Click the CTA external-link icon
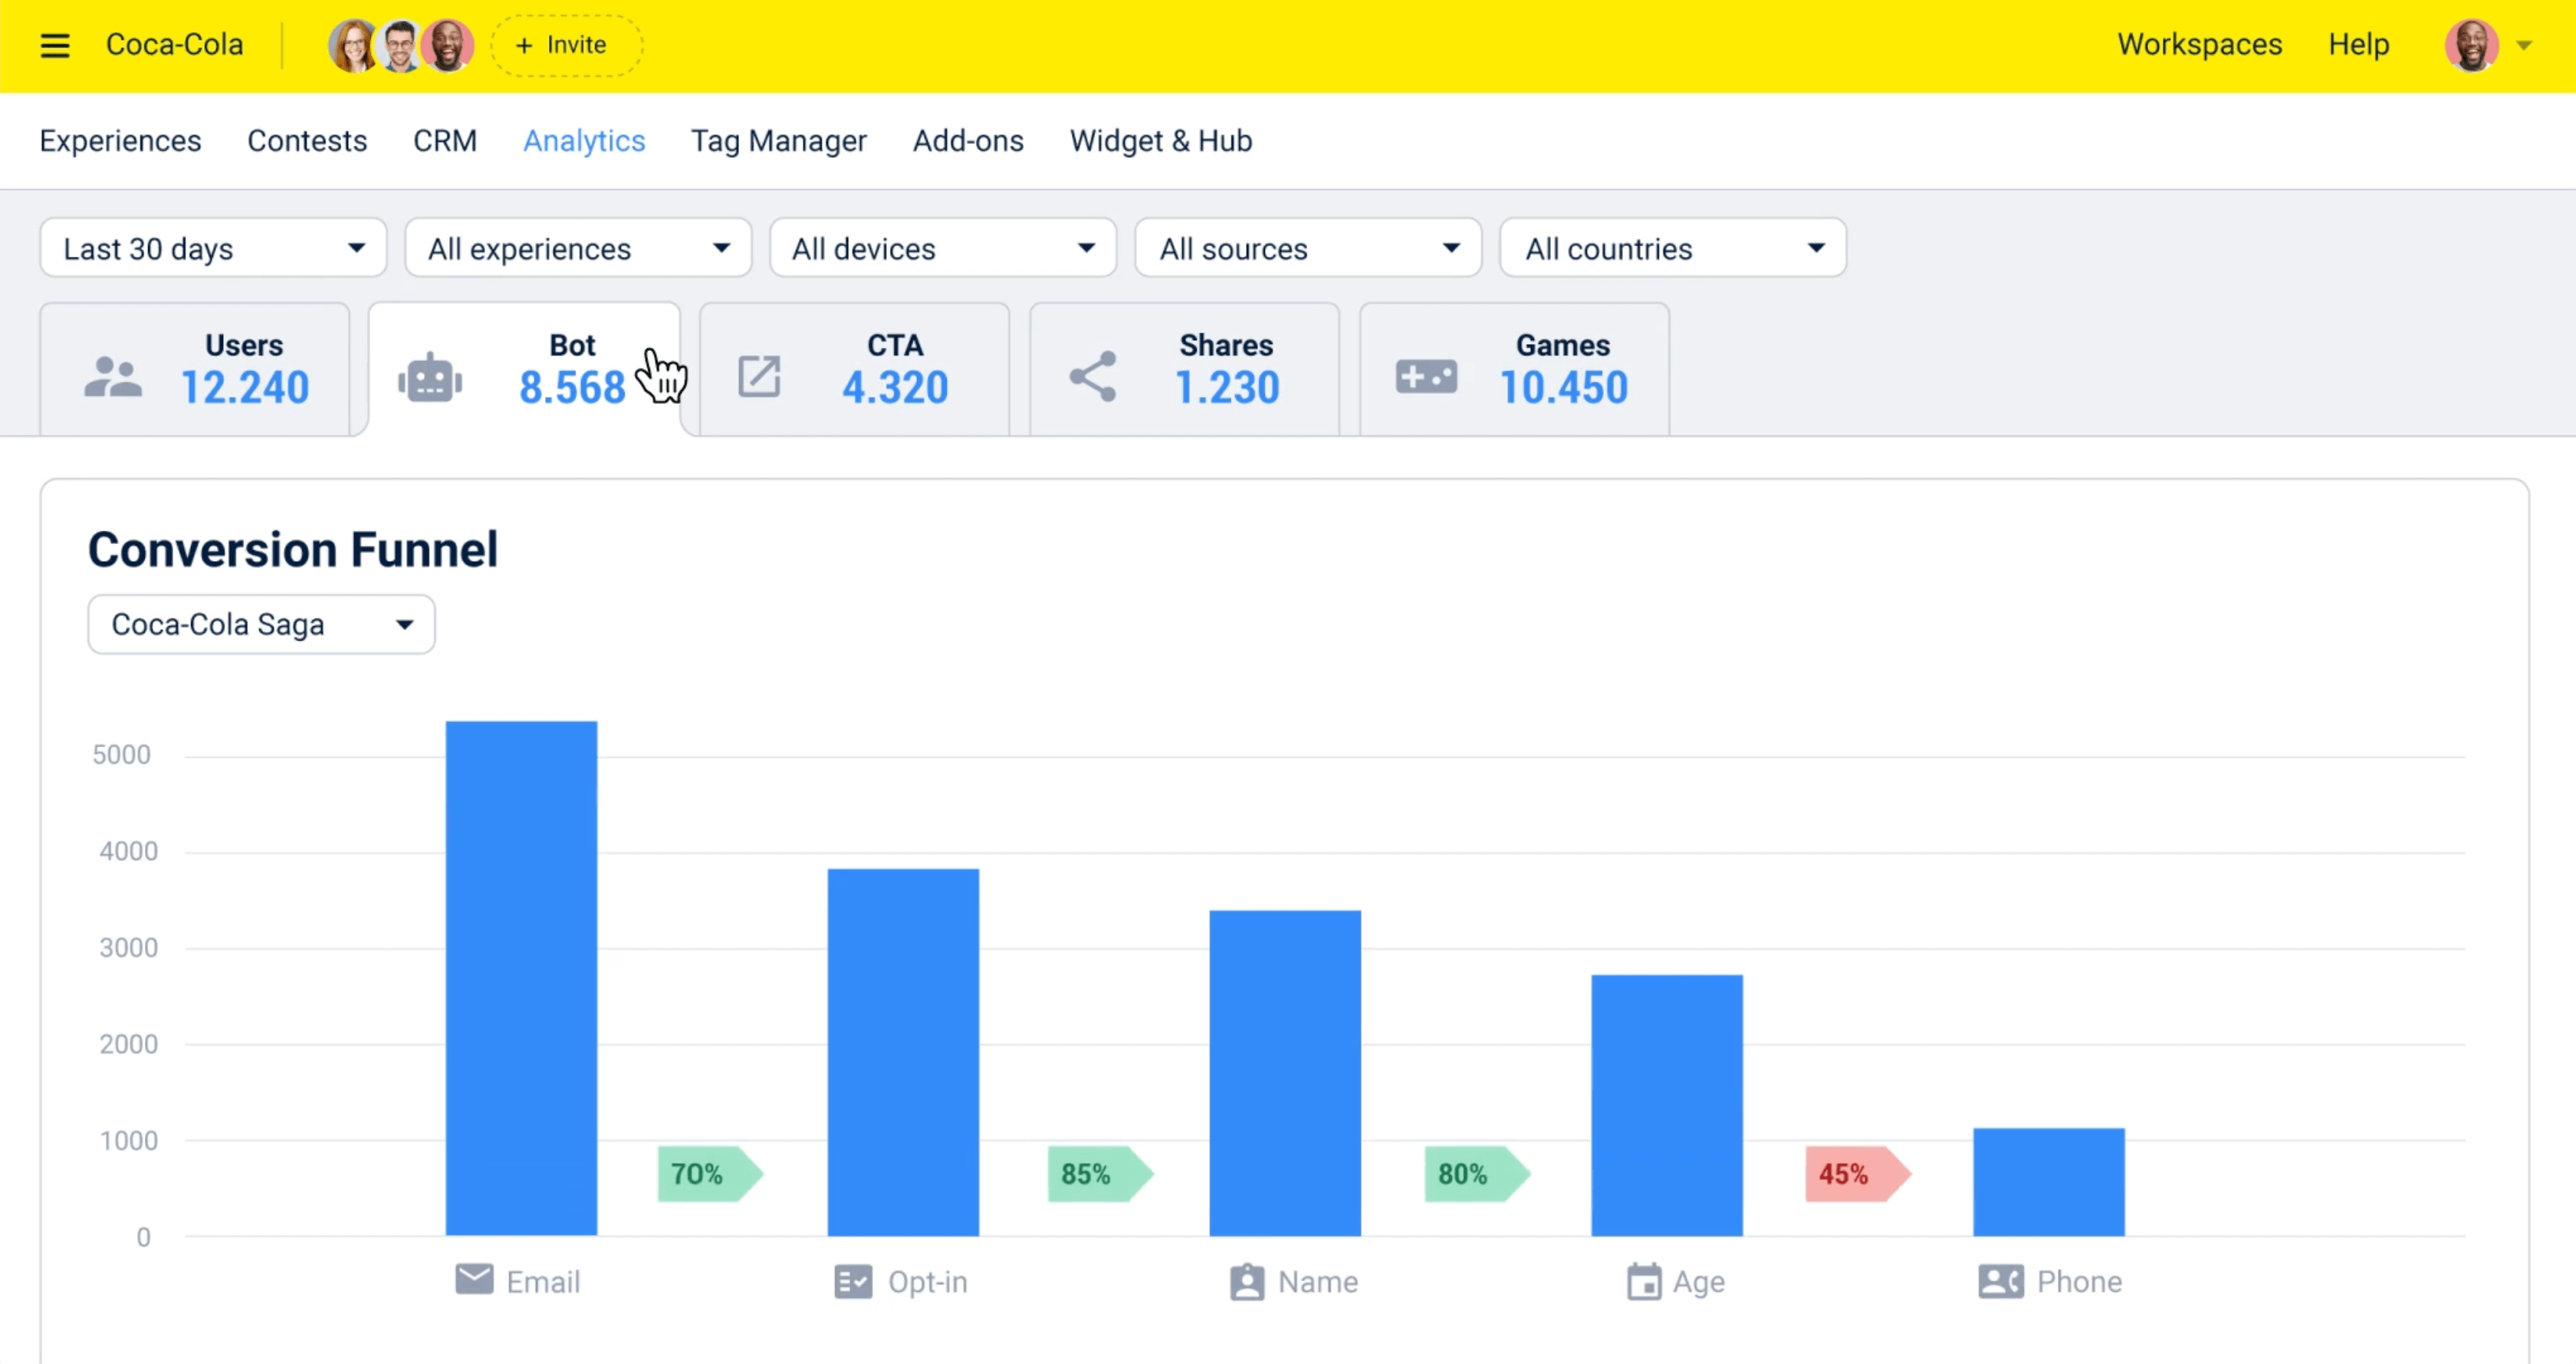 pyautogui.click(x=759, y=377)
